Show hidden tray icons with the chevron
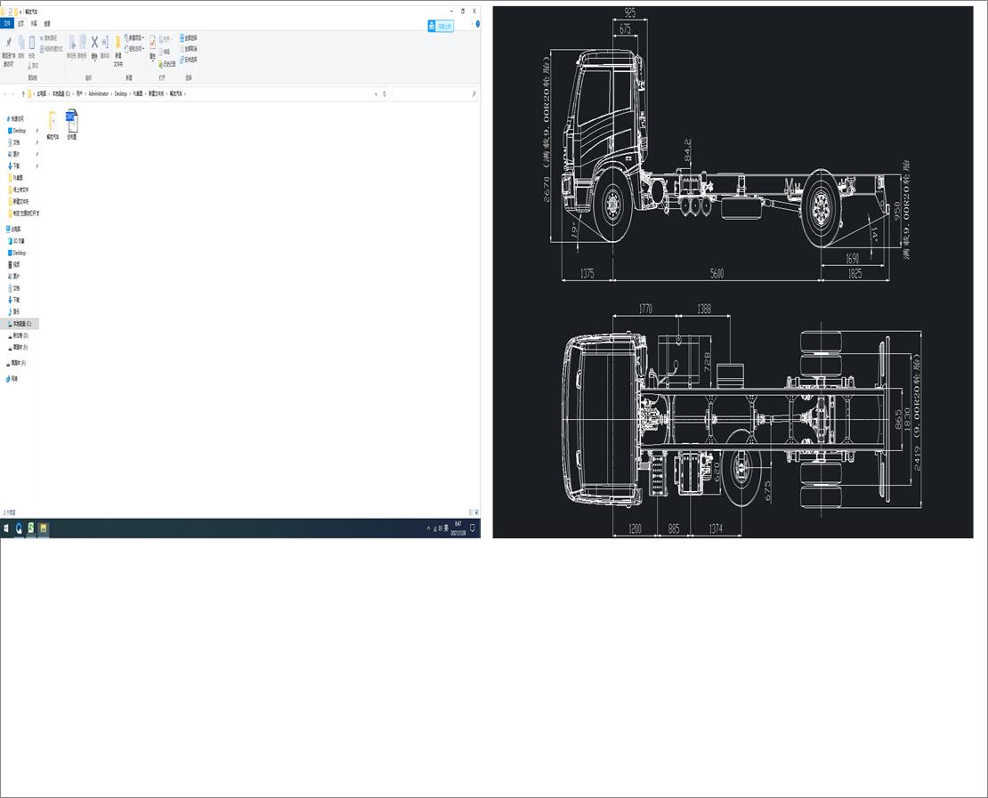Viewport: 988px width, 798px height. tap(428, 528)
